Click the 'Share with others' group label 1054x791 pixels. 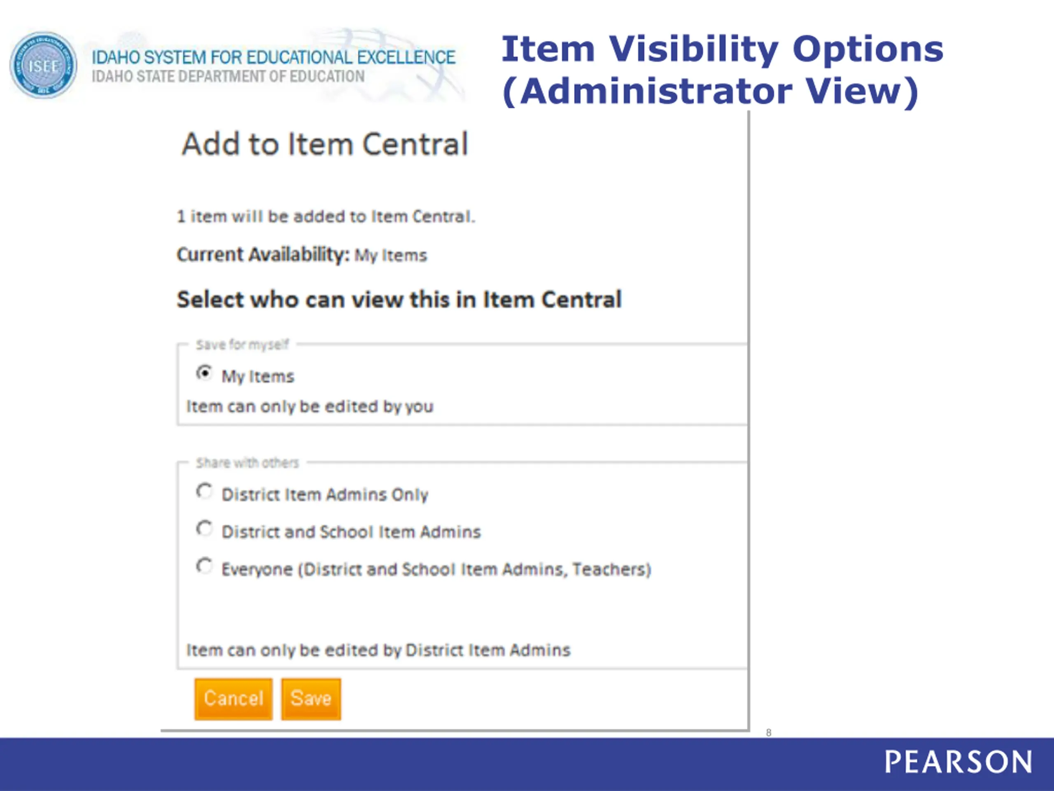pyautogui.click(x=247, y=463)
